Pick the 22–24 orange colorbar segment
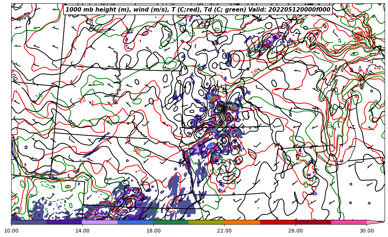Screen dimensions: 388x237 point(242,222)
